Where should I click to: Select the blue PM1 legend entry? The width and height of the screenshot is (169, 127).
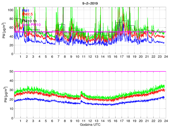(x=26, y=11)
